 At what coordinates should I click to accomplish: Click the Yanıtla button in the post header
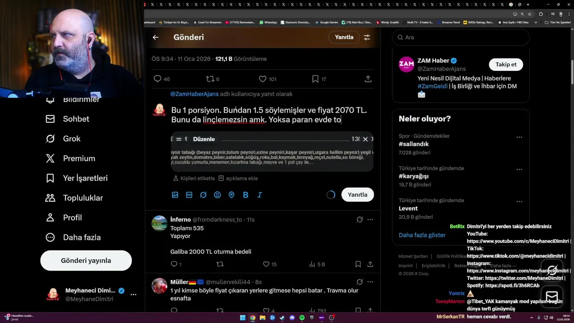344,37
